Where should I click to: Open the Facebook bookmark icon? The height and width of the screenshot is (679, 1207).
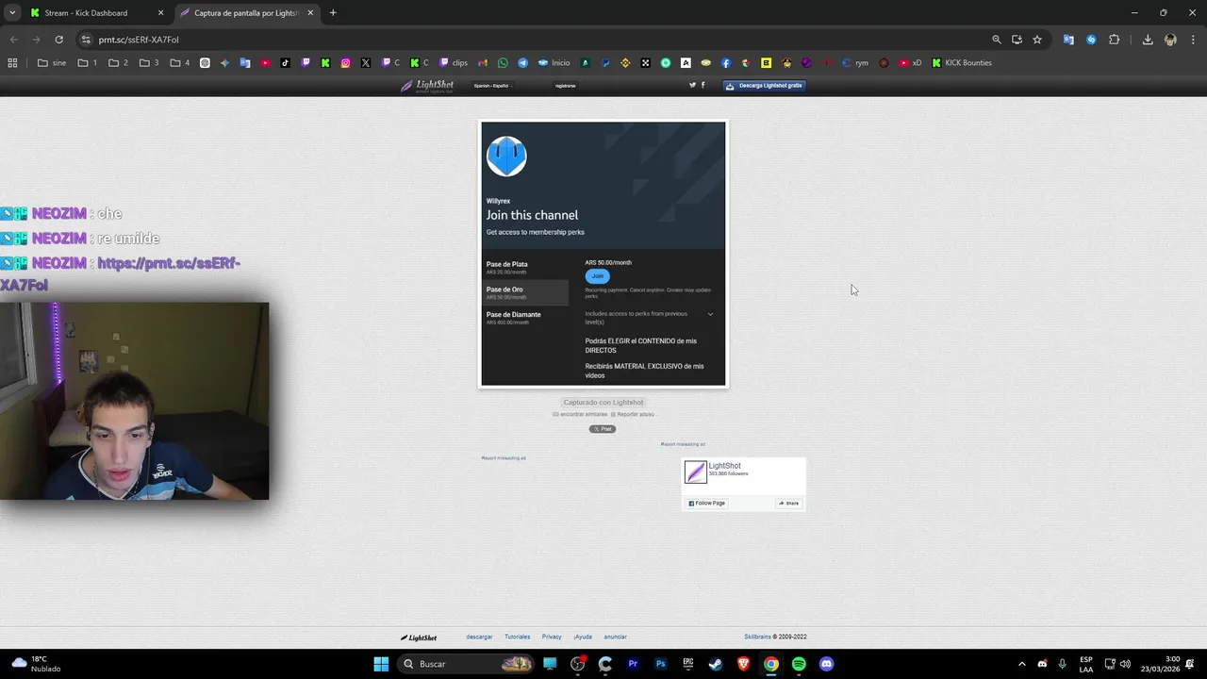[x=726, y=63]
